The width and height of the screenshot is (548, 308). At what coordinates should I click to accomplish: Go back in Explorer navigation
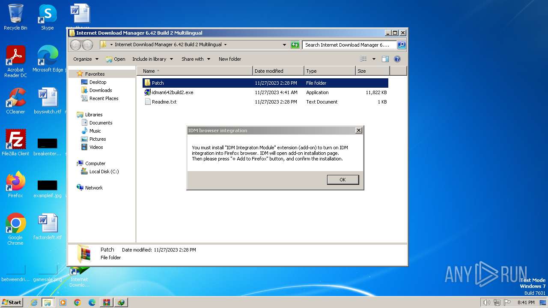click(x=75, y=45)
